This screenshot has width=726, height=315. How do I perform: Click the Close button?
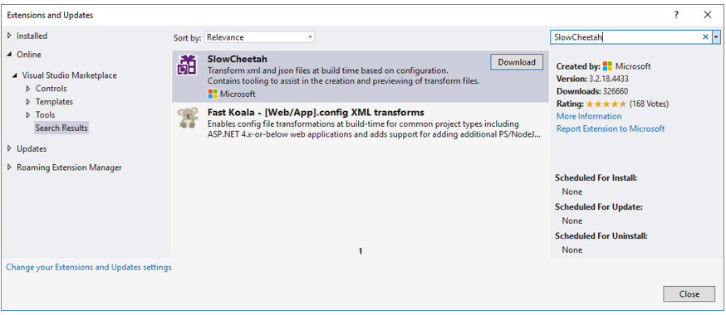tap(689, 293)
